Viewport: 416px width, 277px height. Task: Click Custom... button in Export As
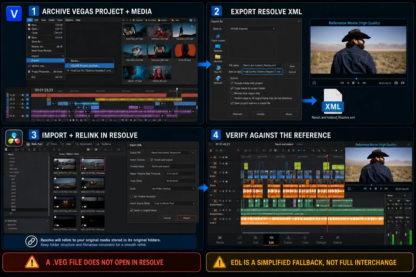coord(261,114)
